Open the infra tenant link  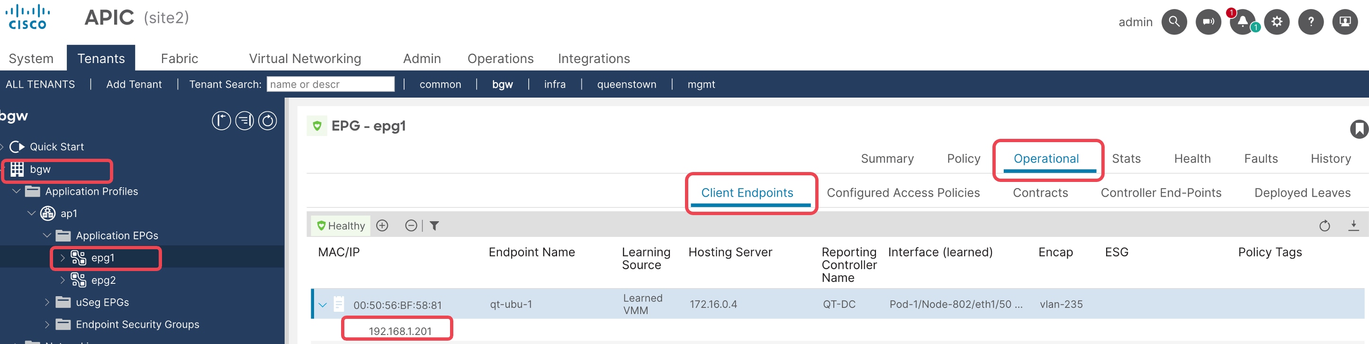point(555,84)
